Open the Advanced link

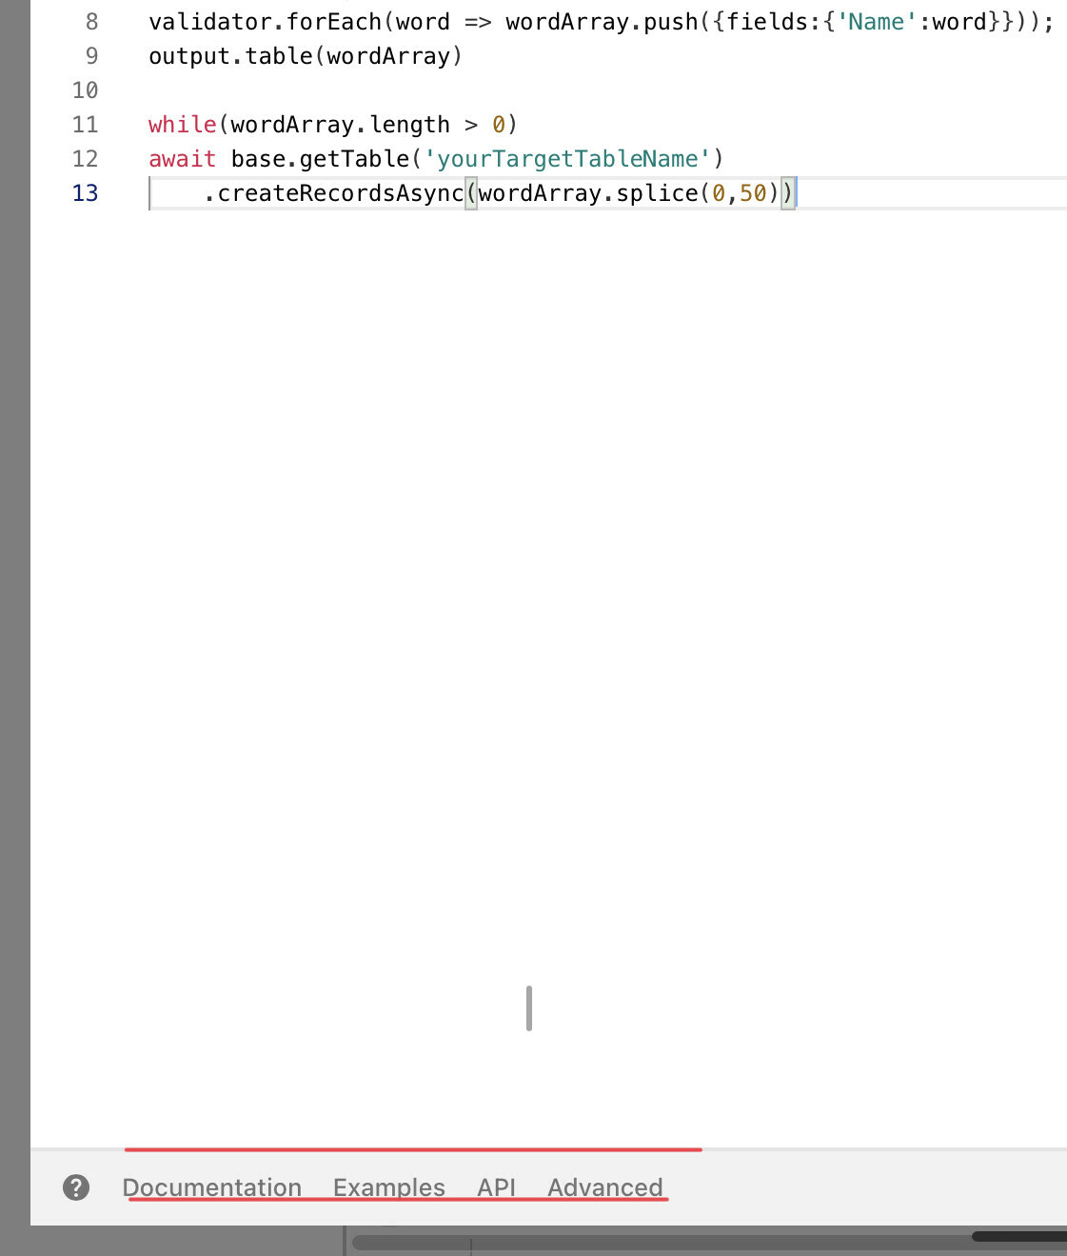point(605,1187)
